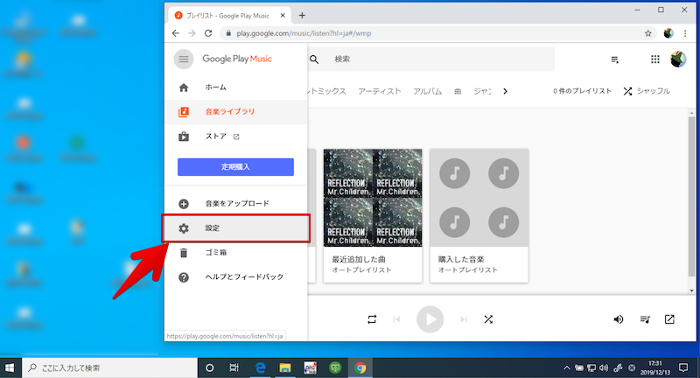Toggle the repeat playback button
Screen dimensions: 700x378
point(371,319)
